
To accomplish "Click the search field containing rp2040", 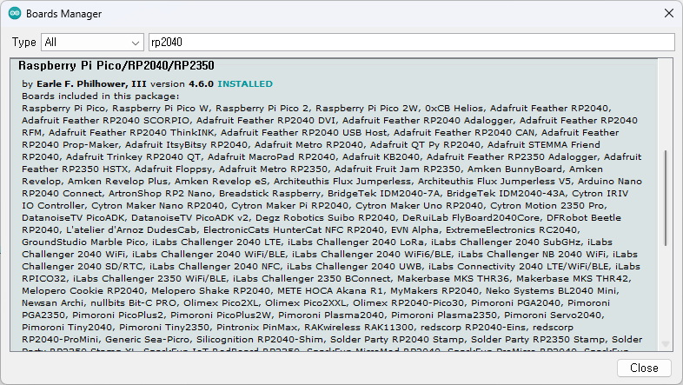I will [412, 43].
